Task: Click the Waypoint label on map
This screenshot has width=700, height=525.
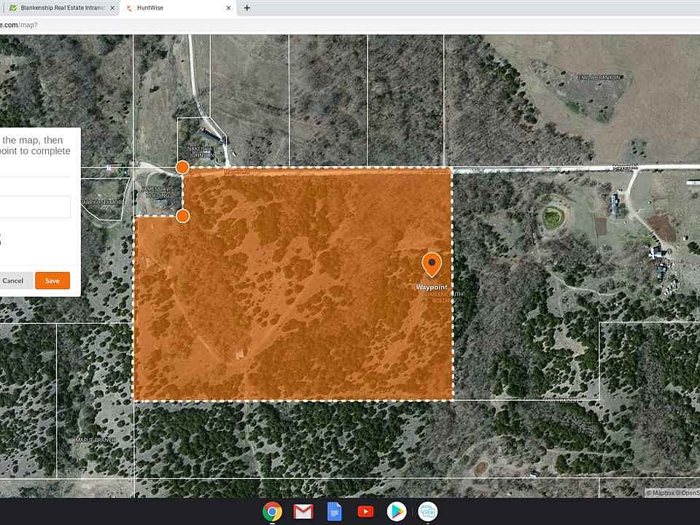Action: tap(432, 287)
